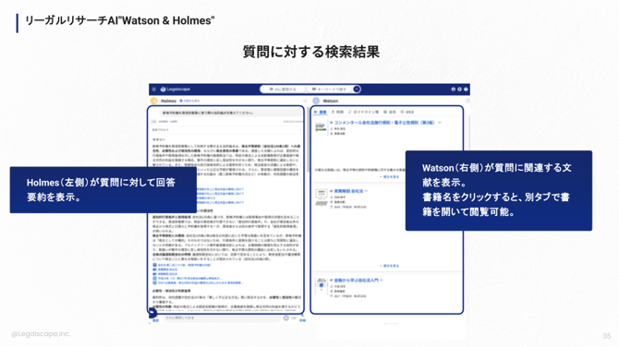Switch to the 判例 tab
The height and width of the screenshot is (347, 619).
coord(337,113)
